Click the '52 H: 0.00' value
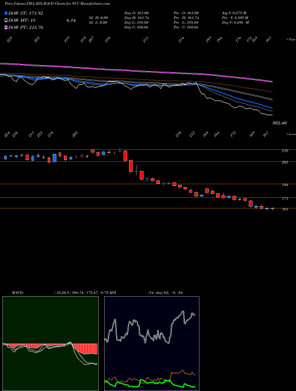This screenshot has width=296, height=391. tap(98, 18)
